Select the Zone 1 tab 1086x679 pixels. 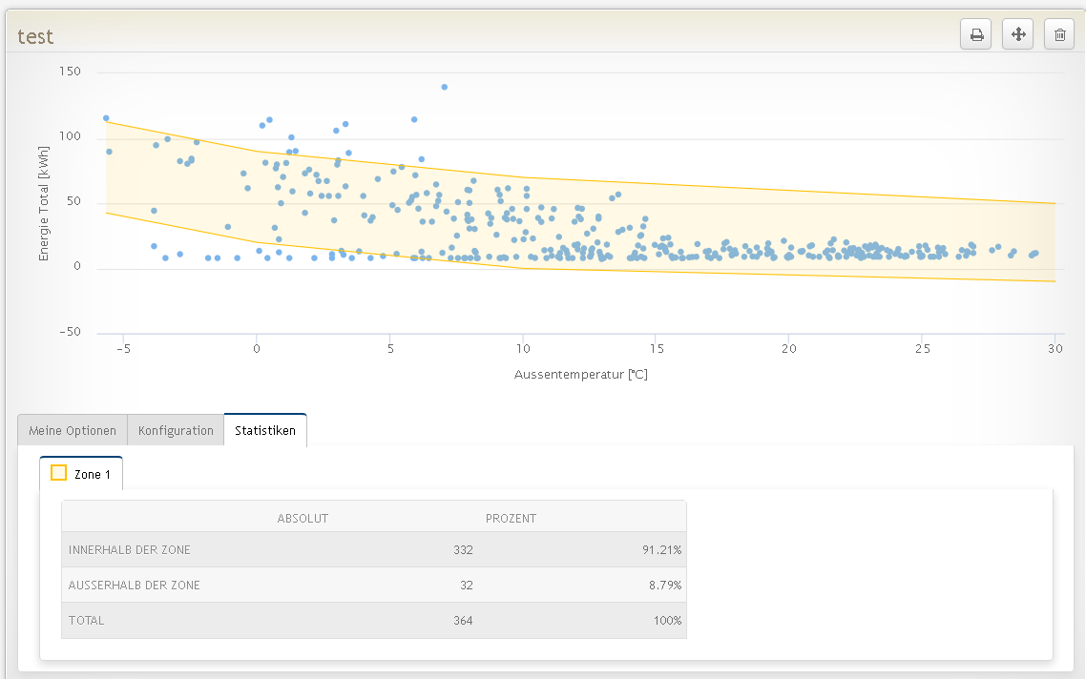coord(81,474)
